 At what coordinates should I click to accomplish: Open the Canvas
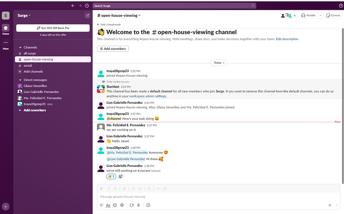click(x=333, y=15)
